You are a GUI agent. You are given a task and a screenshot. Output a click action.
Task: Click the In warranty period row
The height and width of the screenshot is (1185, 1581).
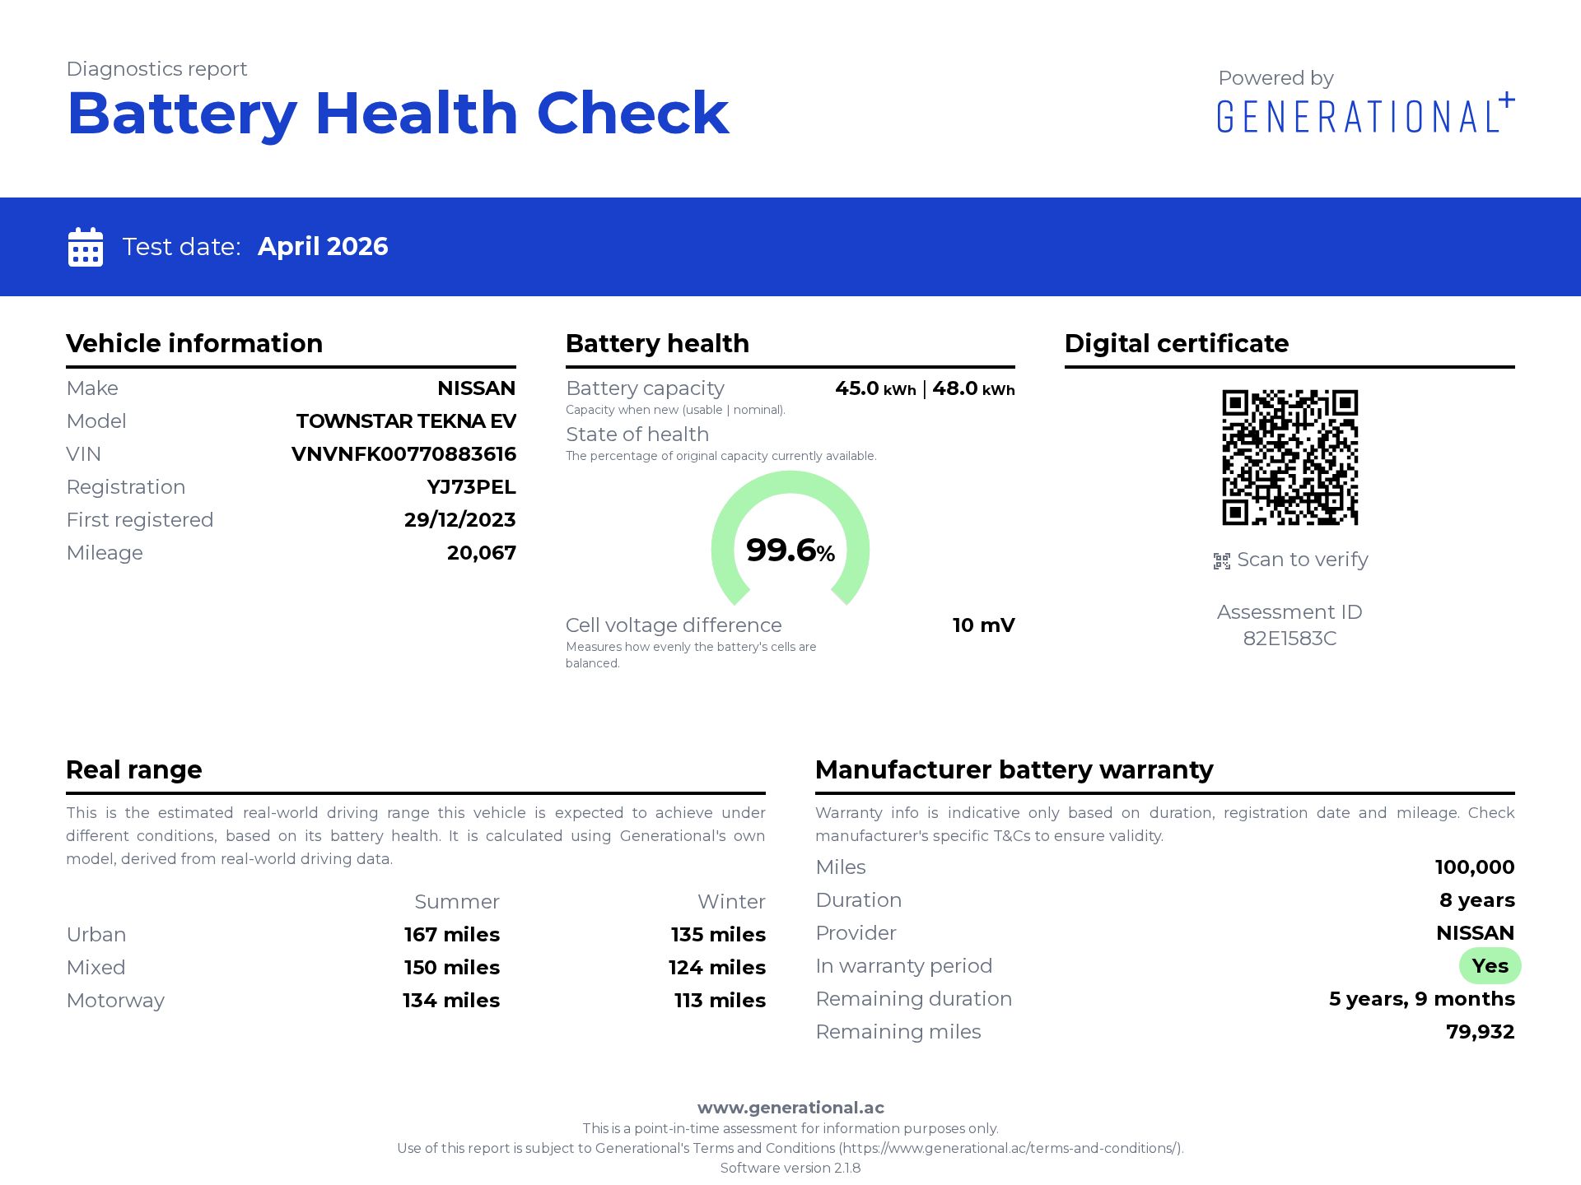coord(903,966)
